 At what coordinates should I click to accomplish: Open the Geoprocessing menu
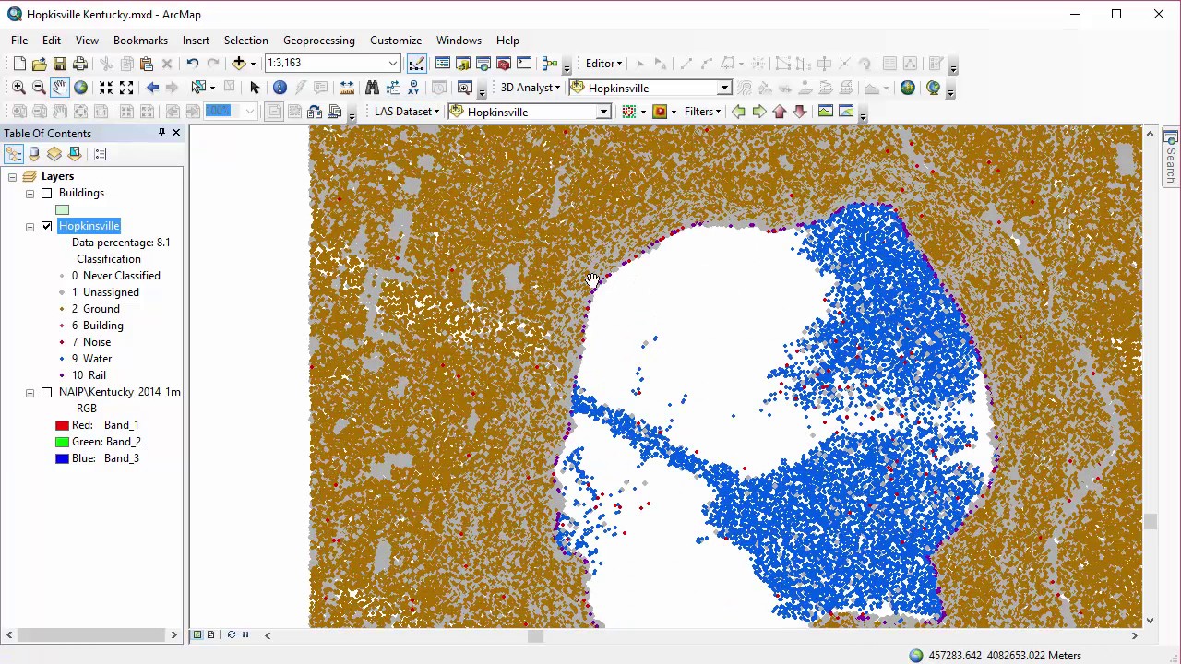coord(319,41)
